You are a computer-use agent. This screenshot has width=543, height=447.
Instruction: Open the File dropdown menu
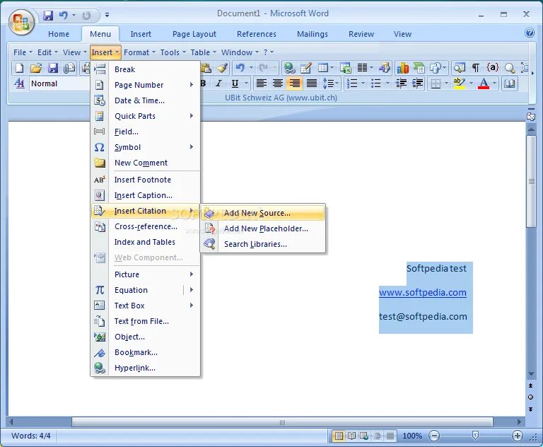[23, 52]
